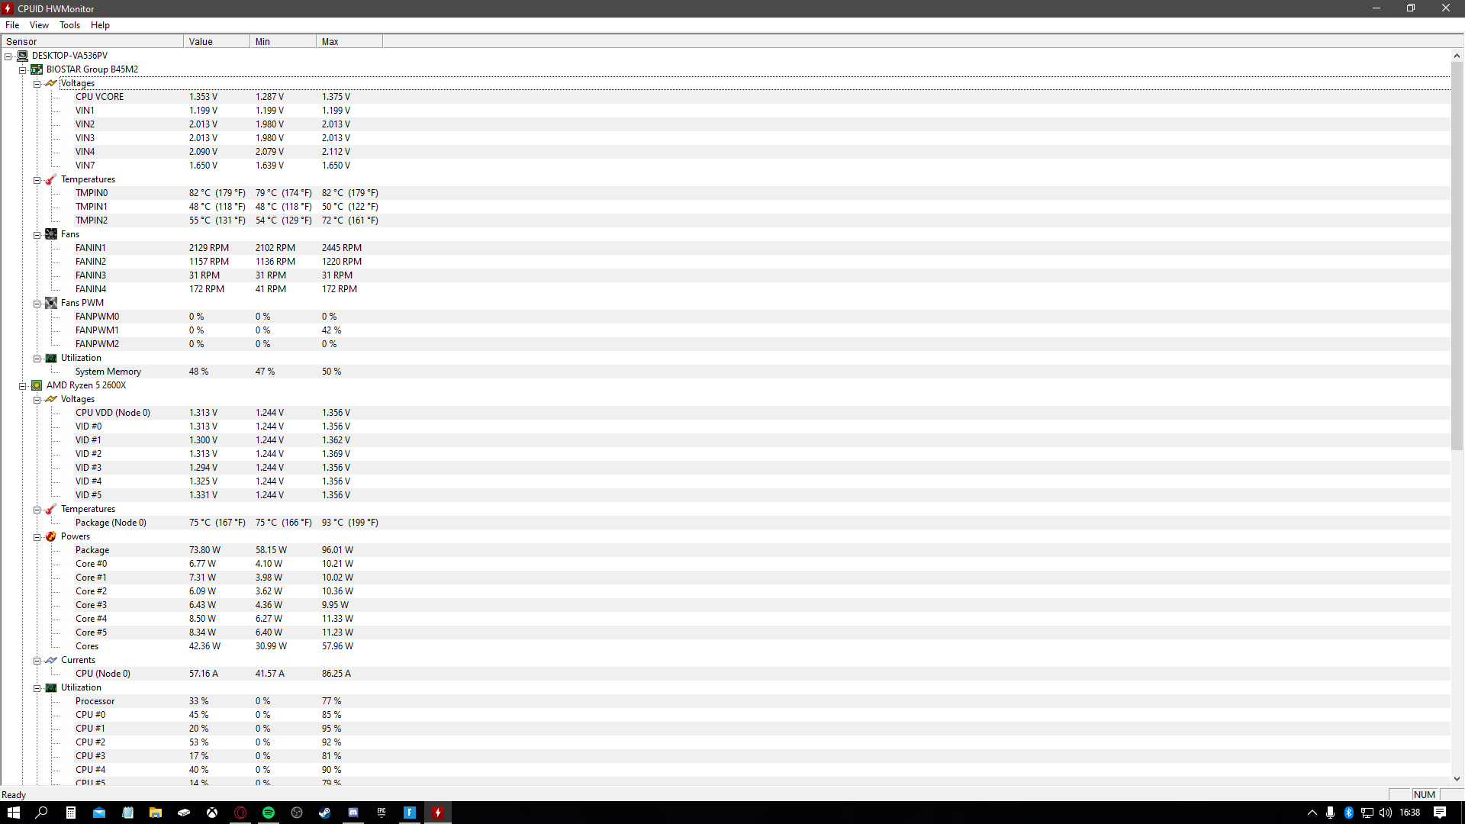
Task: Open Epic Games Launcher from the taskbar
Action: click(x=382, y=813)
